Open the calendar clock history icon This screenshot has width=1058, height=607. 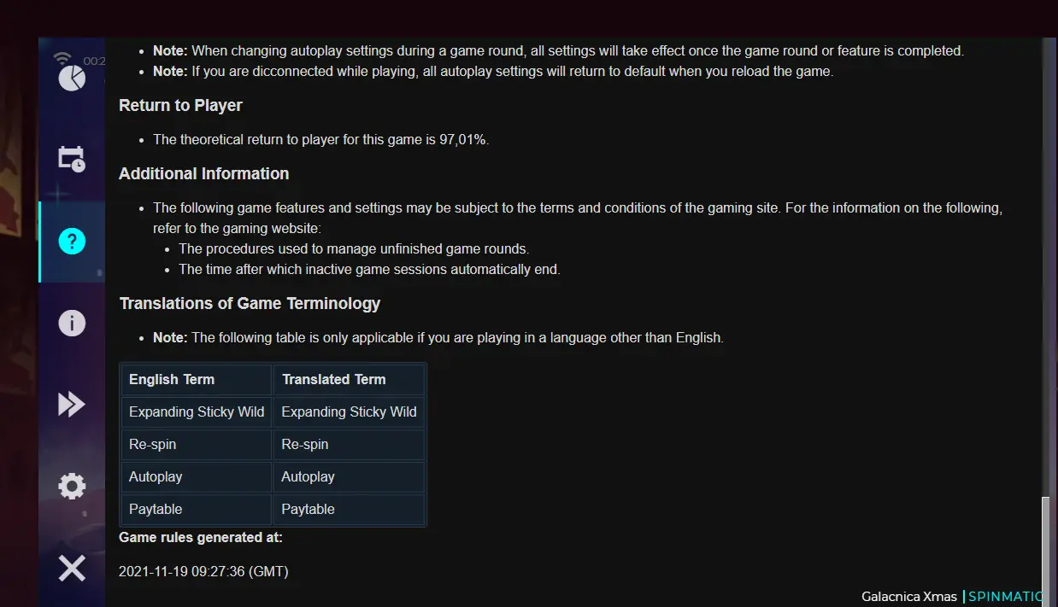click(72, 160)
